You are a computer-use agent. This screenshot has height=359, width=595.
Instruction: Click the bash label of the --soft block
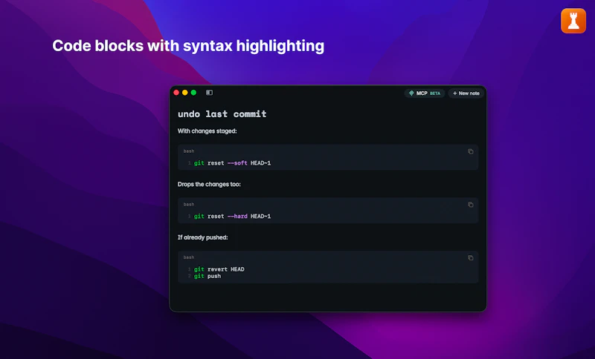(189, 151)
